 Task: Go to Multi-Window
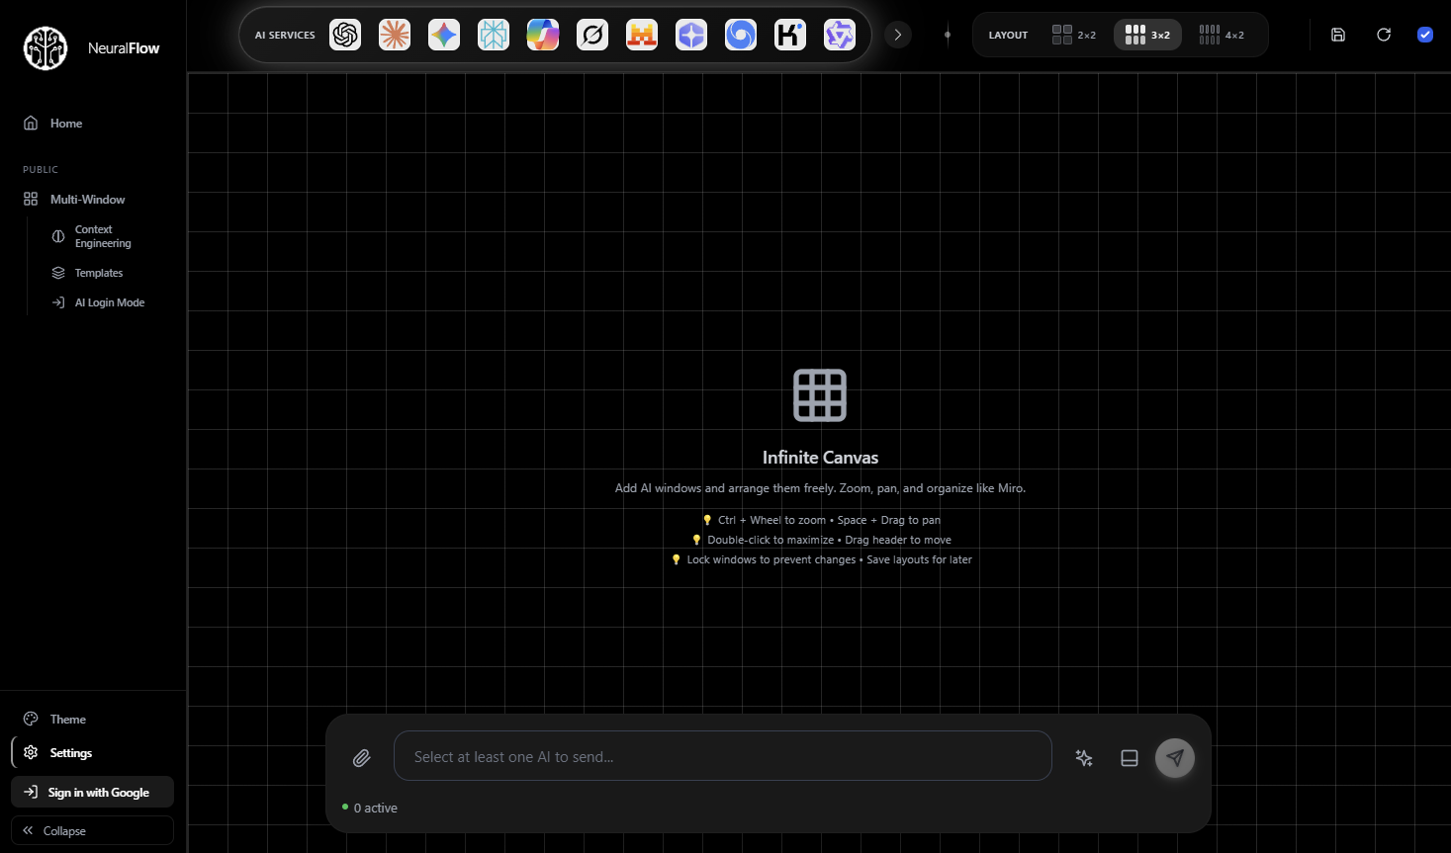click(x=87, y=199)
